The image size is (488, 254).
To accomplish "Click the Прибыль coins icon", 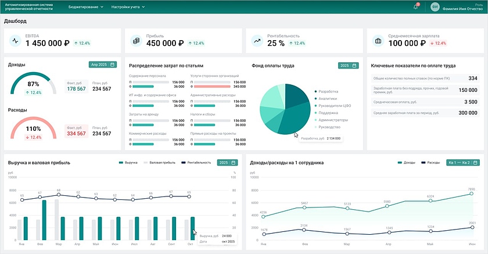I will [x=136, y=41].
